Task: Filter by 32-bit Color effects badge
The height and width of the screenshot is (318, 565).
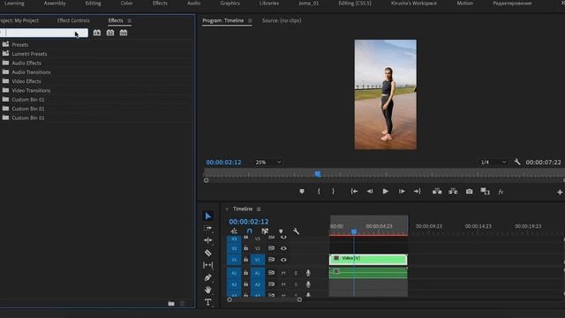Action: pyautogui.click(x=110, y=33)
